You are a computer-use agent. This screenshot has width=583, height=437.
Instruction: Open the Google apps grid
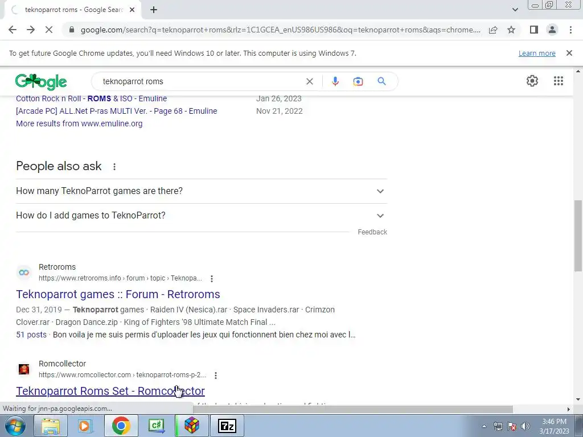click(558, 81)
